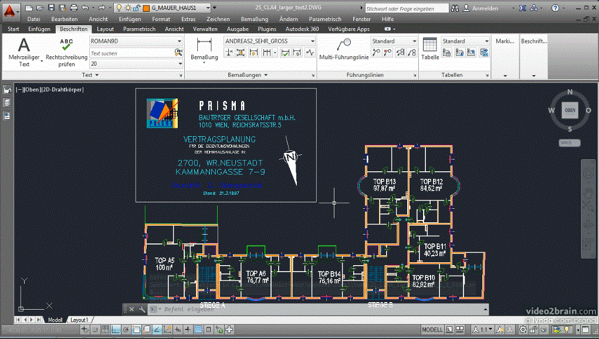Start the Mehrzeiliger Text tool
The image size is (599, 339).
(23, 52)
